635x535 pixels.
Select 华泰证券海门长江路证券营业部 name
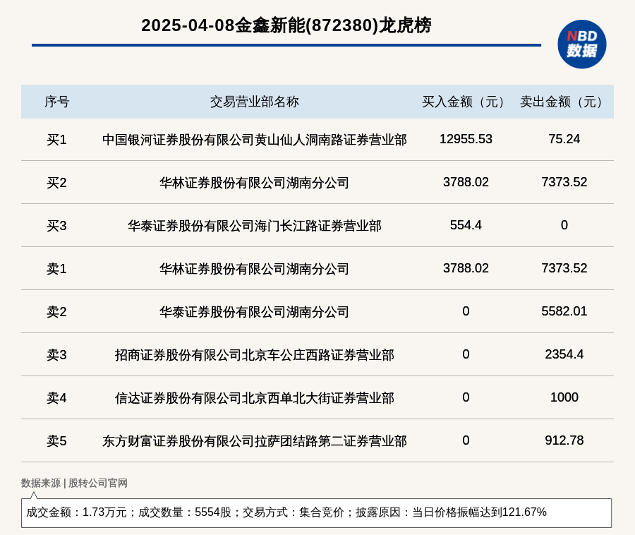(x=254, y=226)
